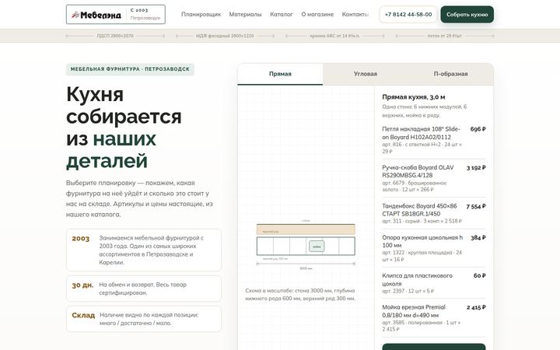This screenshot has height=350, width=560.
Task: Select Опора кухонная цокольная h 100 мм
Action: click(433, 248)
